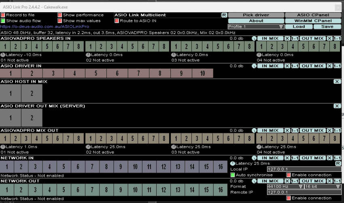Click the X clear button in ASIO Host In Mix
The image size is (344, 203).
point(337,81)
